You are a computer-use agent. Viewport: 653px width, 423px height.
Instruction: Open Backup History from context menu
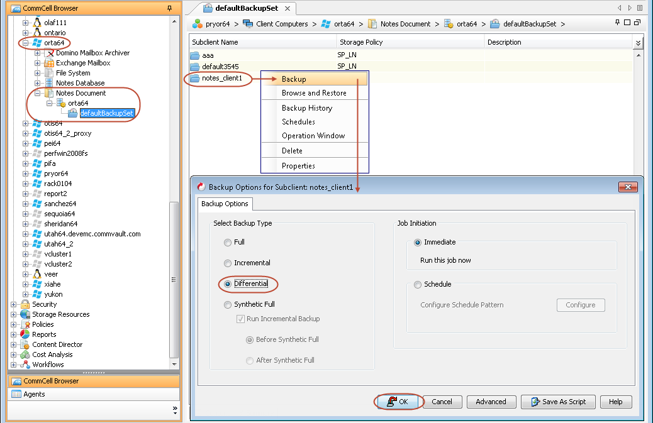[x=307, y=108]
